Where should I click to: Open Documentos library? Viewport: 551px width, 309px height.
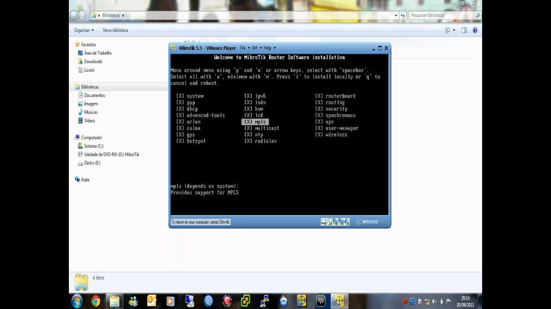tap(95, 95)
